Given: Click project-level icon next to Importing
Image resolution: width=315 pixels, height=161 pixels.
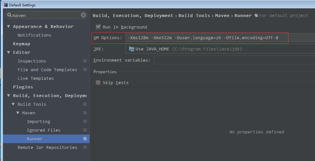Looking at the screenshot, I should (85, 122).
